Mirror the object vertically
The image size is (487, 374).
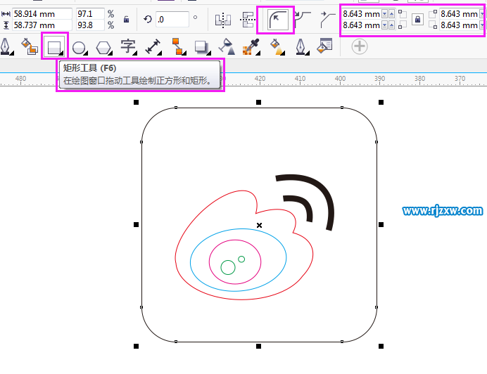point(248,20)
